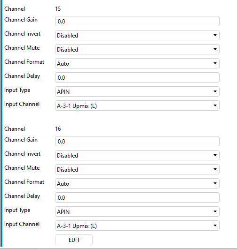Click arrow of channel 15 Channel Format combo
The width and height of the screenshot is (237, 249).
(215, 63)
